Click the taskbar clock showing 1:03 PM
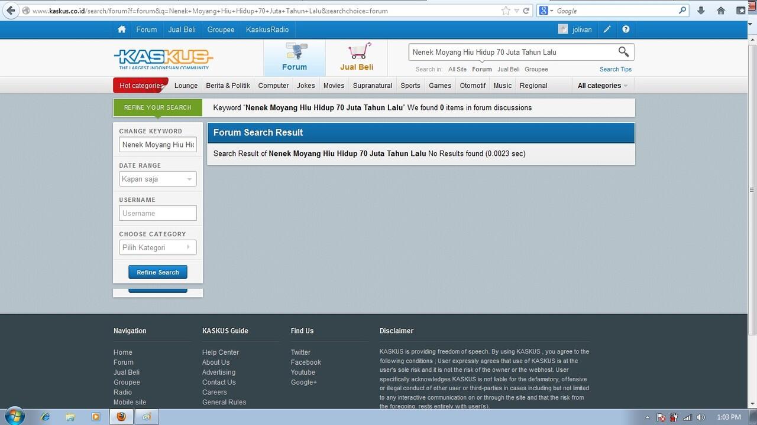This screenshot has width=757, height=425. point(729,417)
